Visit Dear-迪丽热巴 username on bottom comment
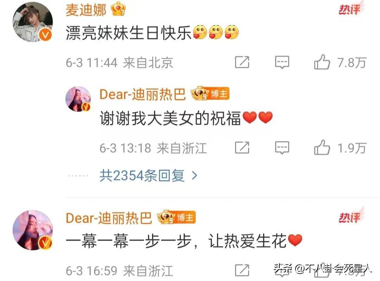380x281 pixels. [x=109, y=218]
